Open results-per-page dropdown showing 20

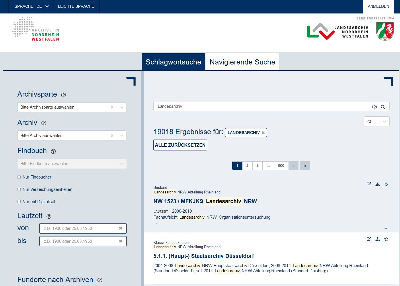pos(376,122)
